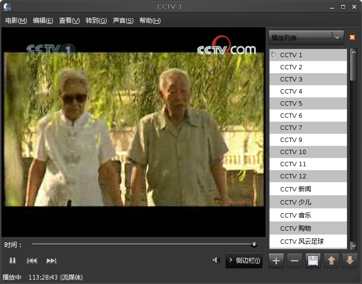This screenshot has height=284, width=362.
Task: Maximize the CCTV 1 window
Action: [x=343, y=7]
